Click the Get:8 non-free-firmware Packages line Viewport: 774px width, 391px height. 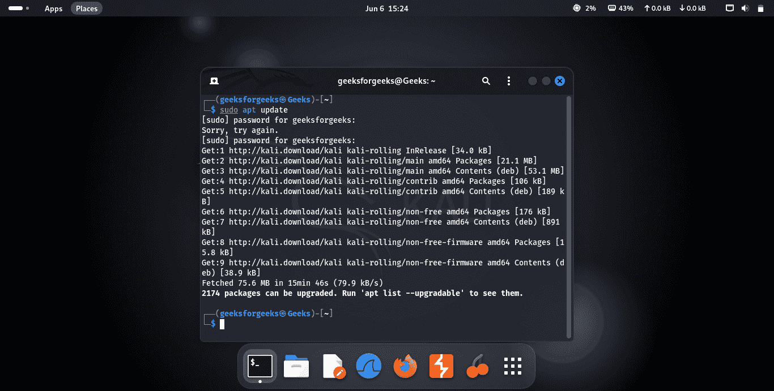[383, 247]
